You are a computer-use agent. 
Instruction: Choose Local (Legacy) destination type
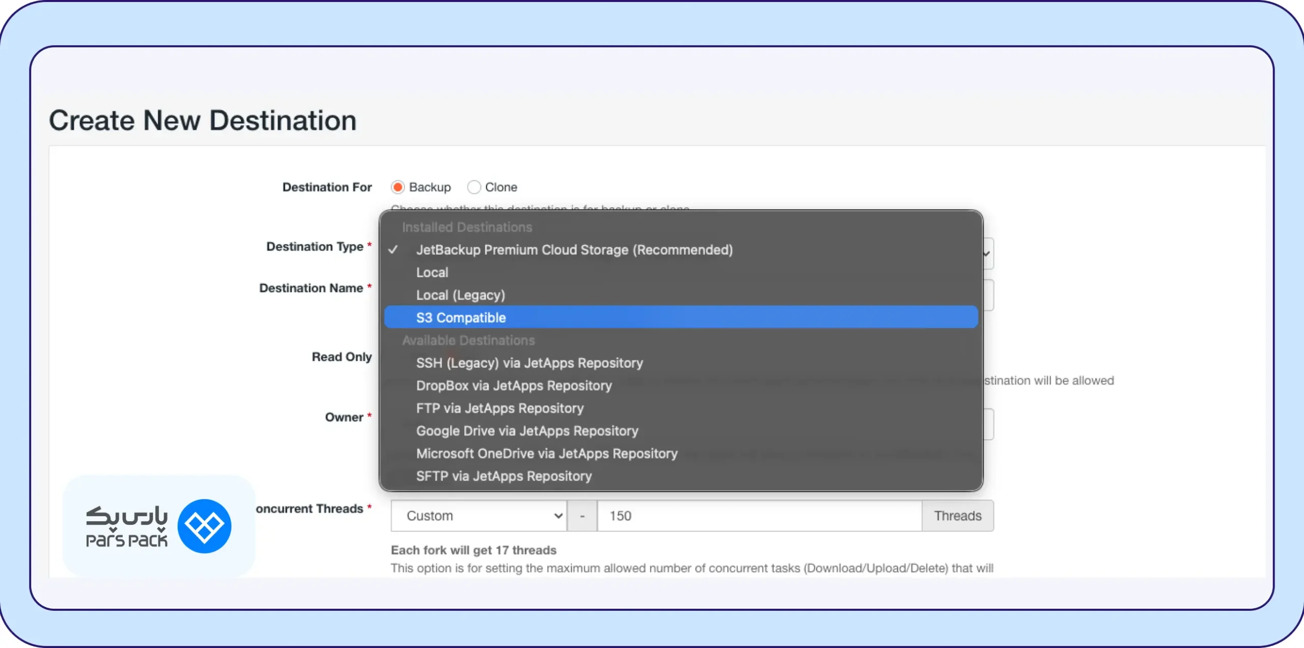point(681,295)
